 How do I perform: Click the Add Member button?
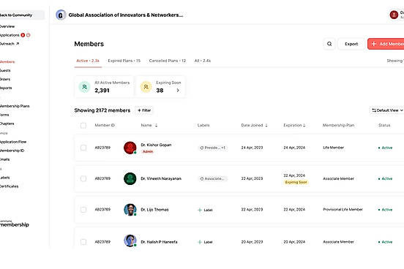[386, 44]
